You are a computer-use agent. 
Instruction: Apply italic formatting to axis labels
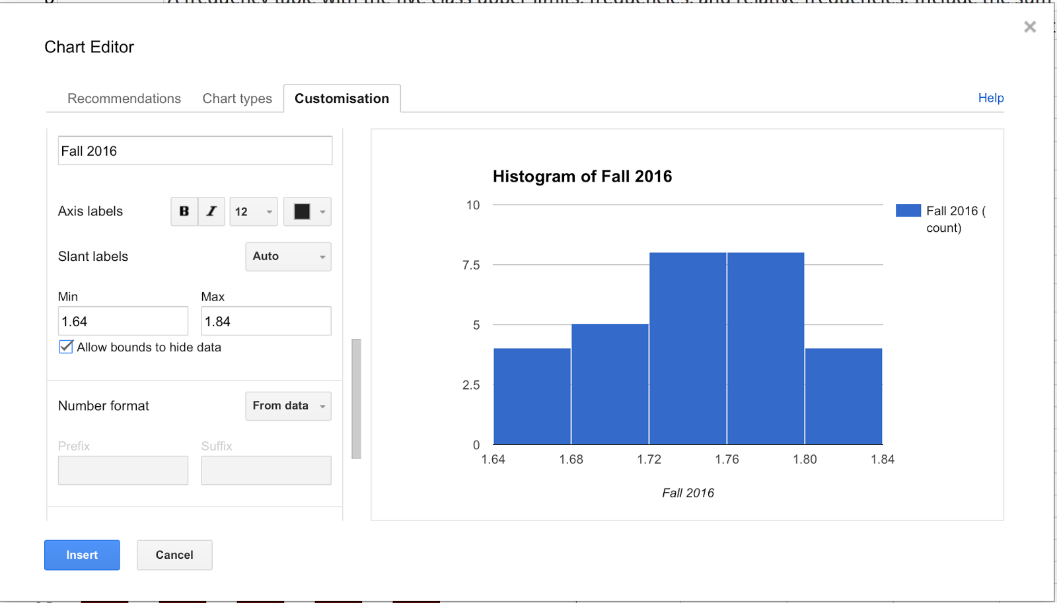point(211,211)
